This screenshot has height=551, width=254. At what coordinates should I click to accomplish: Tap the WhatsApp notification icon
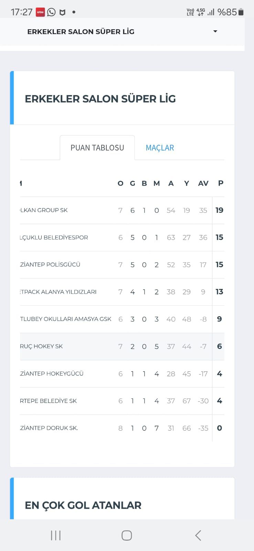pyautogui.click(x=51, y=12)
